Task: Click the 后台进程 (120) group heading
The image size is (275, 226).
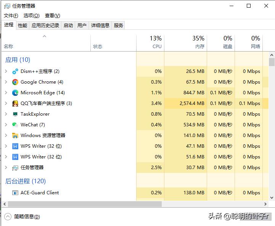Action: pyautogui.click(x=26, y=181)
